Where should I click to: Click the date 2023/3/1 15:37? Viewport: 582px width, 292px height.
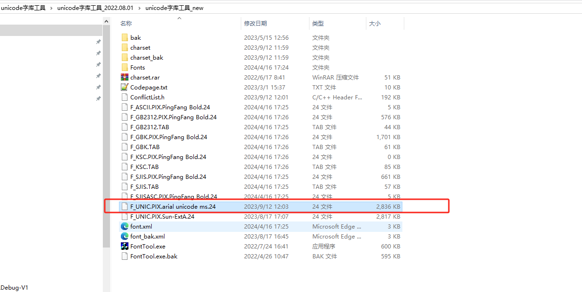(265, 87)
